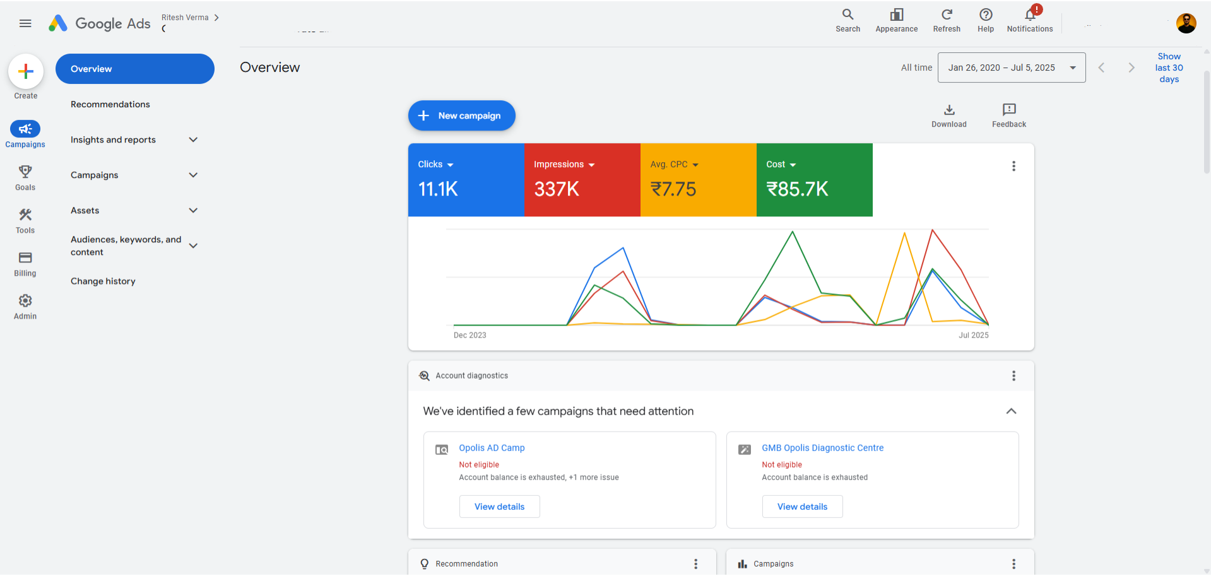Open the Feedback icon

coord(1008,110)
